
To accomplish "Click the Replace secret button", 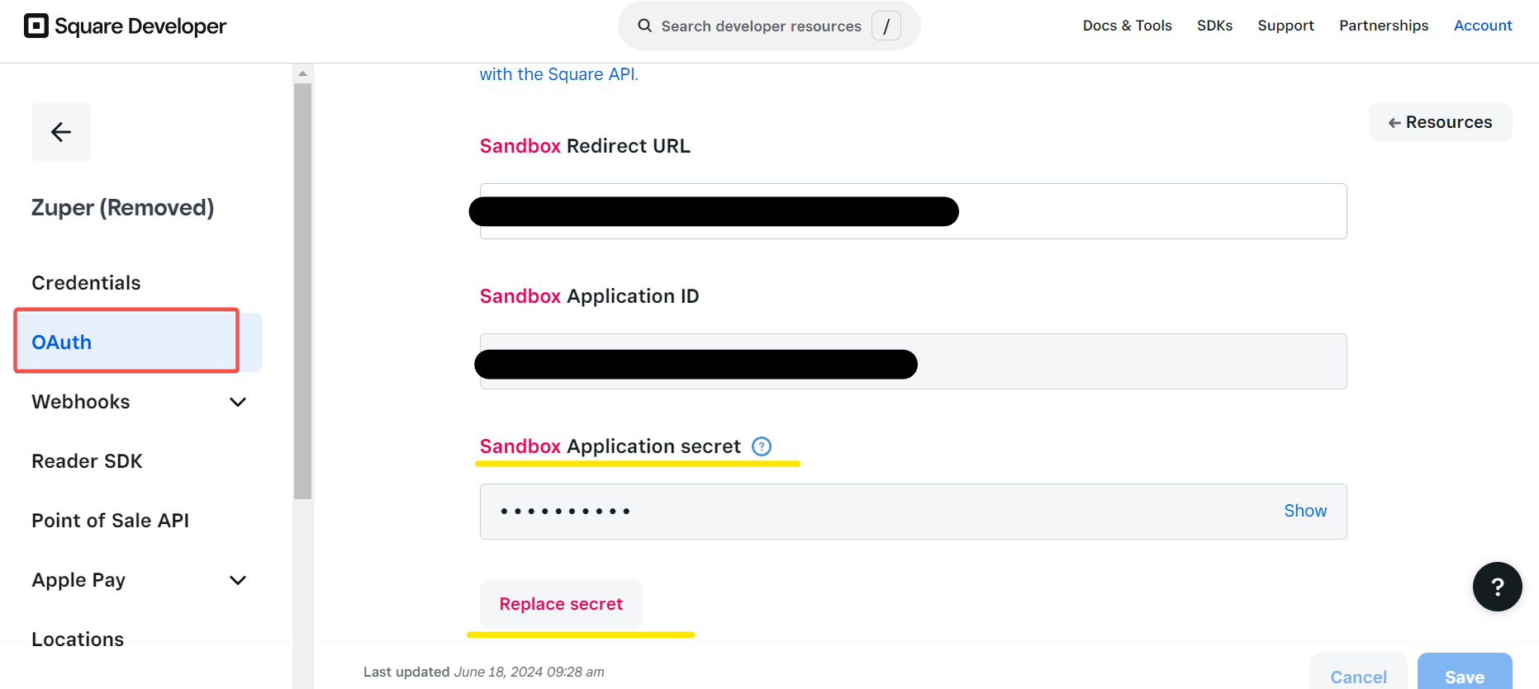I will click(561, 604).
